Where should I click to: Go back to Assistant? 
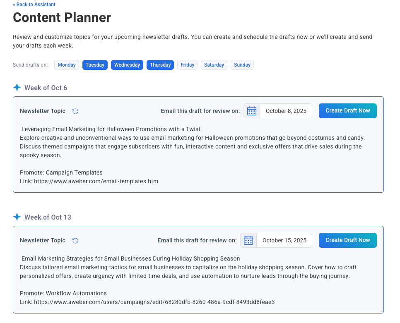[34, 5]
